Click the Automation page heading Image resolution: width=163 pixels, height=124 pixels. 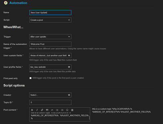pyautogui.click(x=18, y=3)
